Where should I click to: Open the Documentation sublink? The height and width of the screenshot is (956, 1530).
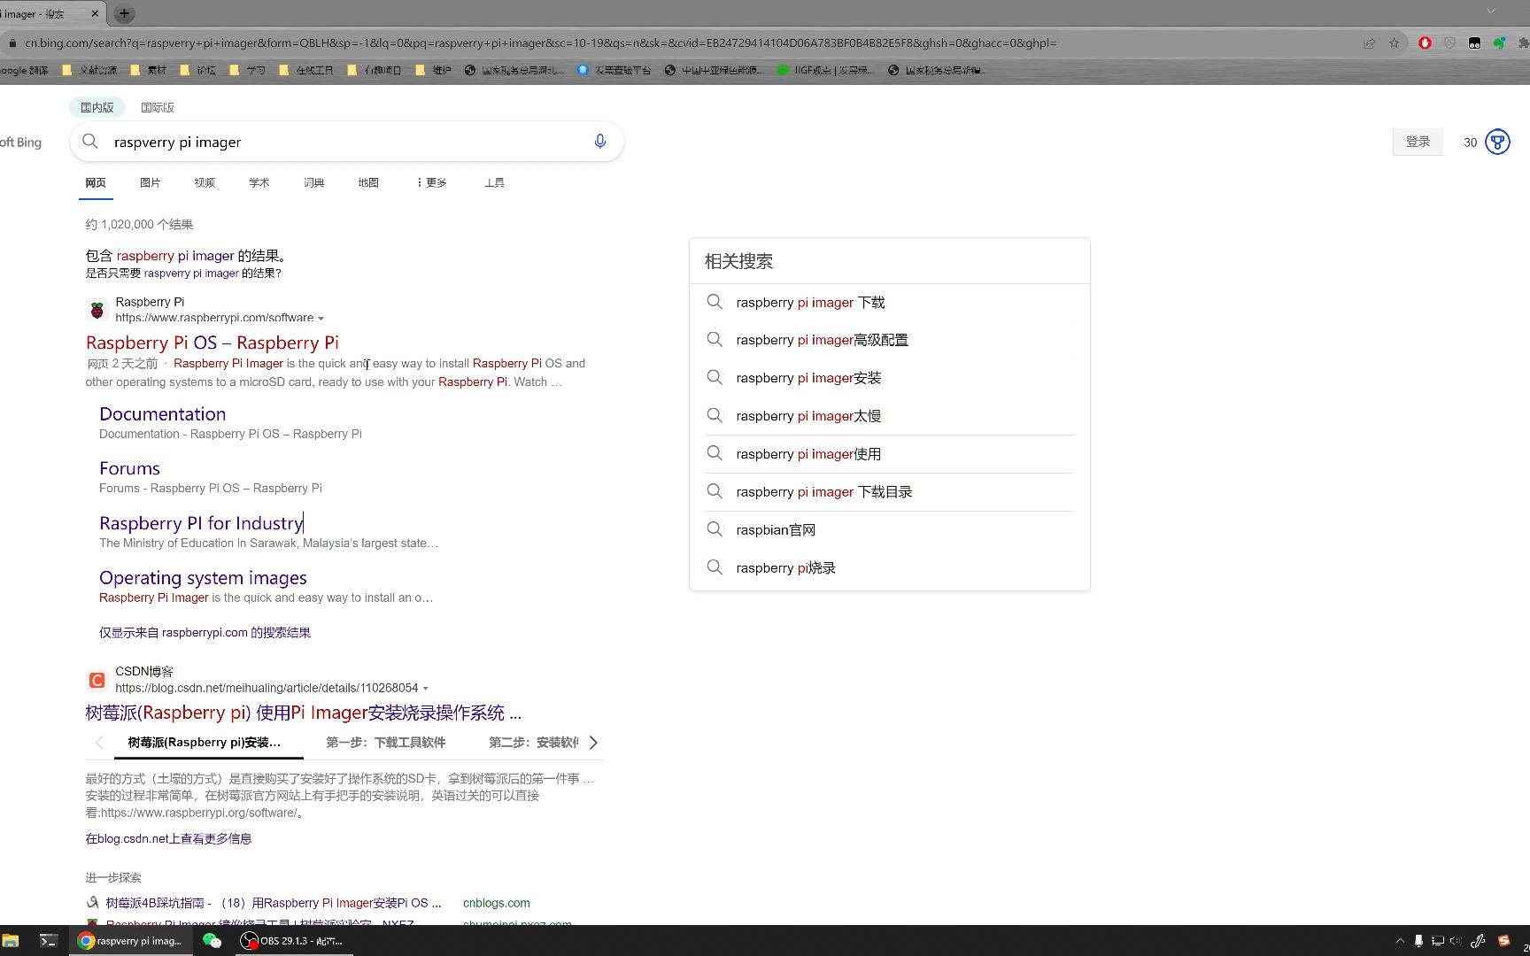point(163,413)
